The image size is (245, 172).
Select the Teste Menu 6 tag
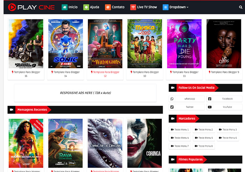pyautogui.click(x=228, y=138)
